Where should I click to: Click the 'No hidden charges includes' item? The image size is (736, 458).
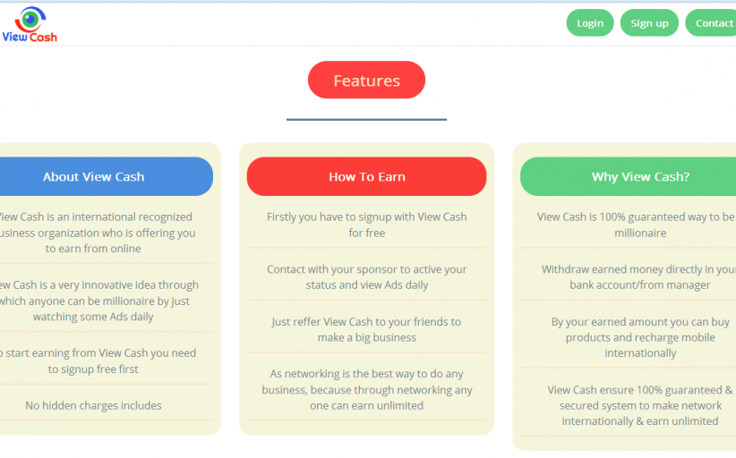(94, 406)
